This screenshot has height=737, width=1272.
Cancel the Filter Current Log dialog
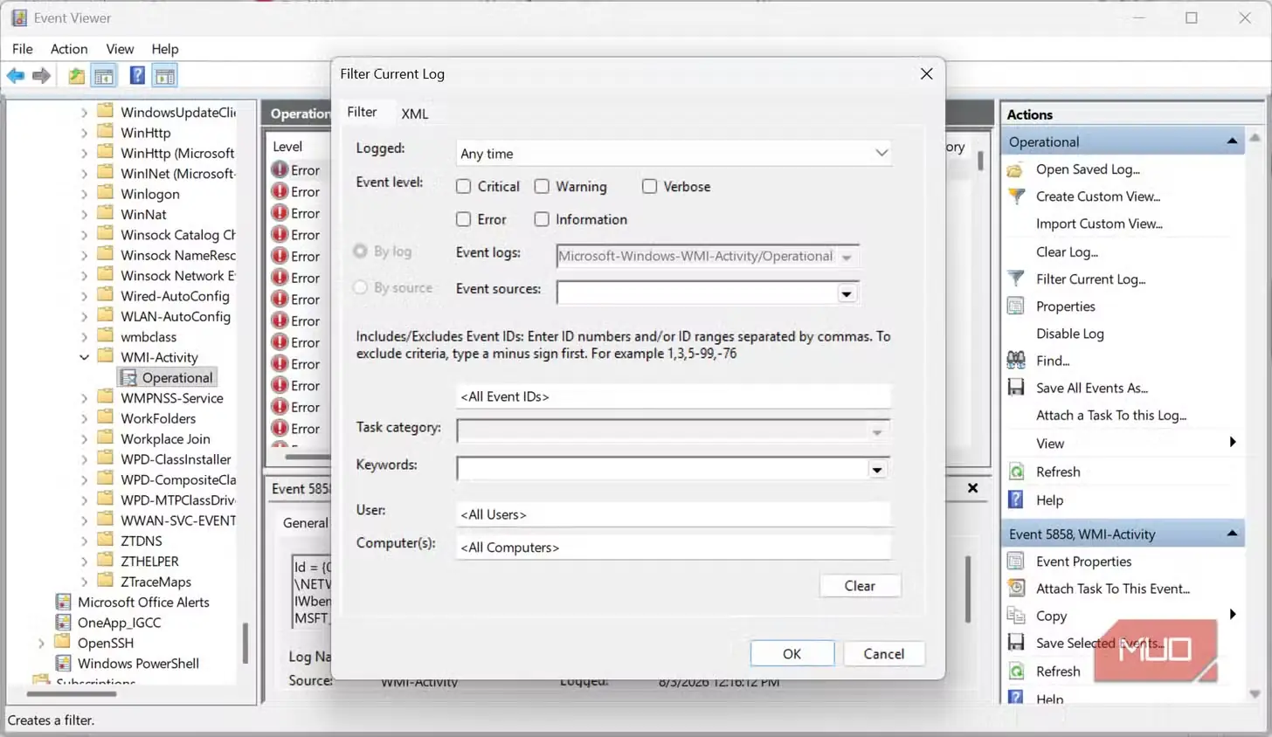884,654
